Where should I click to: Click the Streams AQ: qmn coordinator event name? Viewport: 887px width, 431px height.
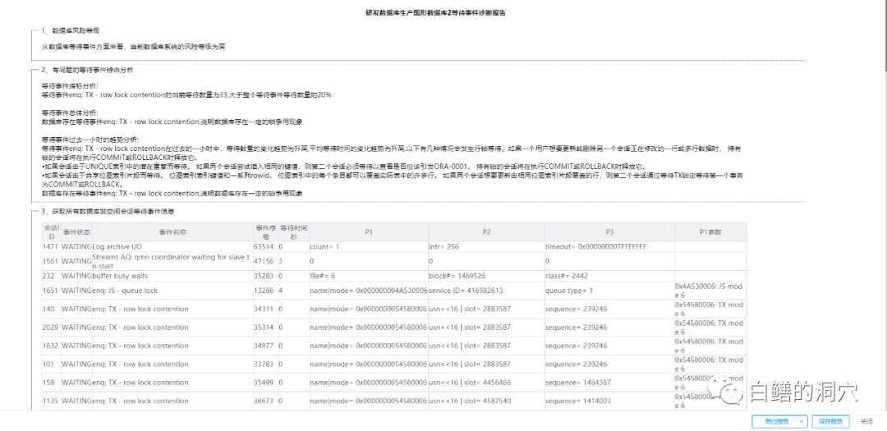(170, 261)
